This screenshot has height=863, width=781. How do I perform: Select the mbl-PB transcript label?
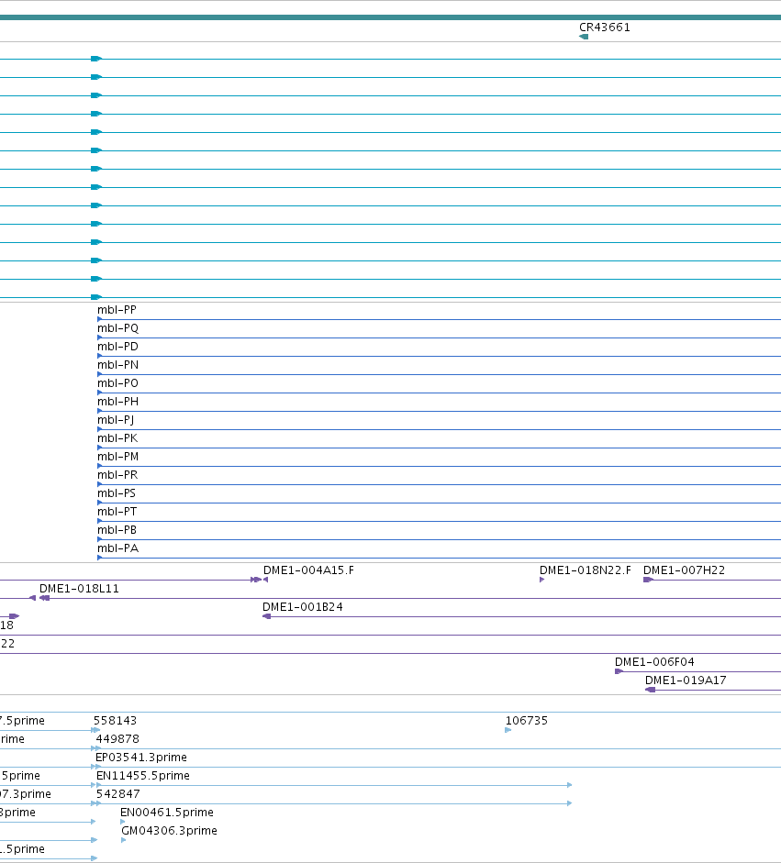117,530
